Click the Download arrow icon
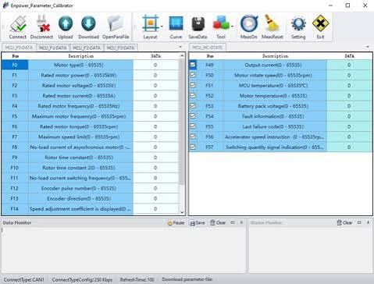 click(88, 27)
